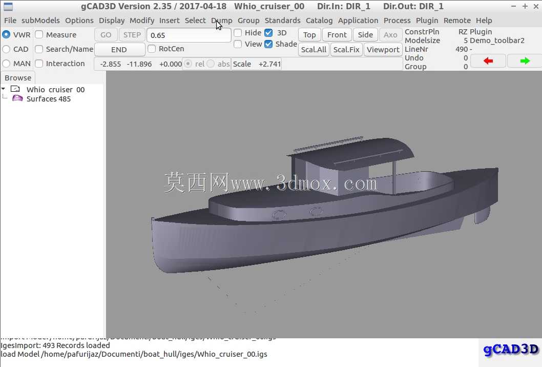Open the Process menu
The height and width of the screenshot is (367, 542).
pyautogui.click(x=397, y=21)
